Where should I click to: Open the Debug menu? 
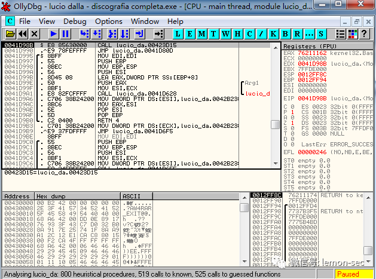pyautogui.click(x=75, y=22)
